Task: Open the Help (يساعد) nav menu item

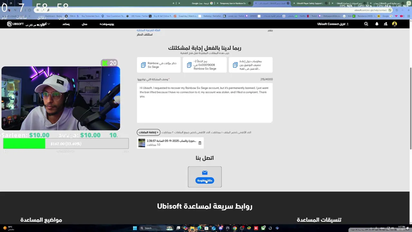Action: click(66, 24)
